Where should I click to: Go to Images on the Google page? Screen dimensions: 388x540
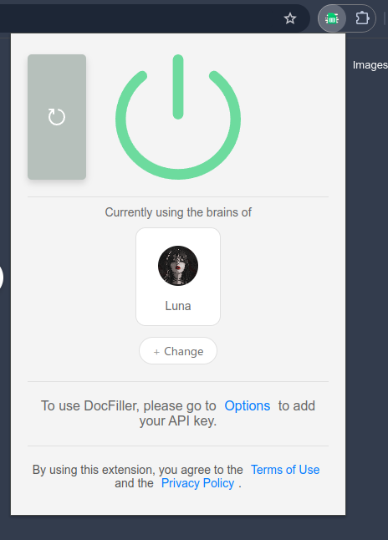click(370, 65)
